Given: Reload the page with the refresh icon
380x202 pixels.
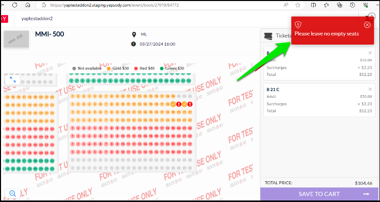Looking at the screenshot, I should [x=14, y=5].
